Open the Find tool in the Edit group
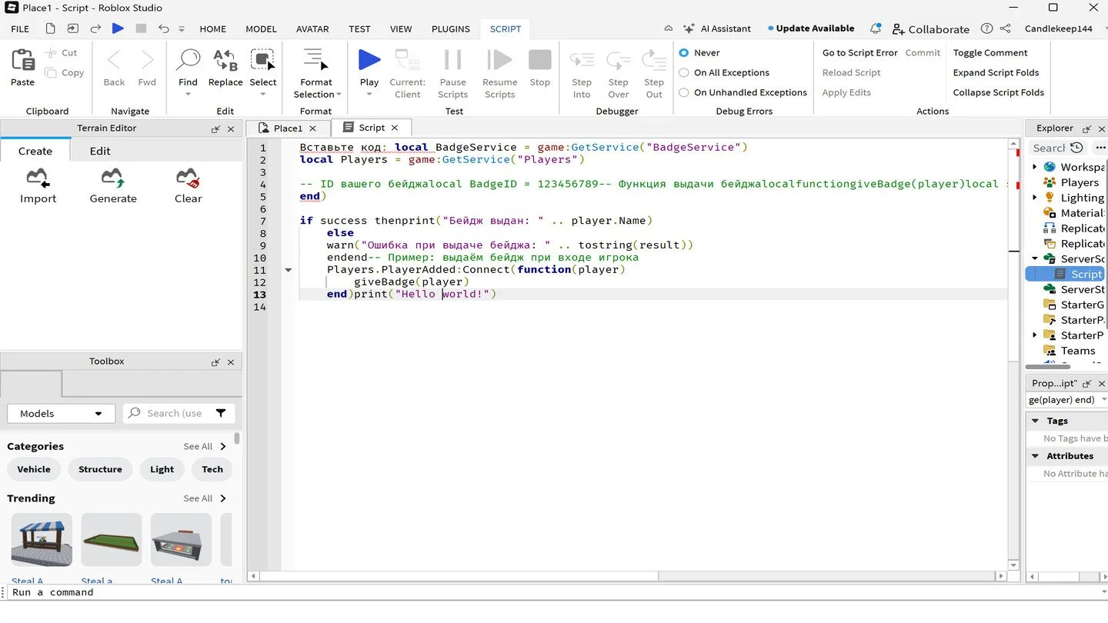This screenshot has height=623, width=1108. click(x=188, y=61)
